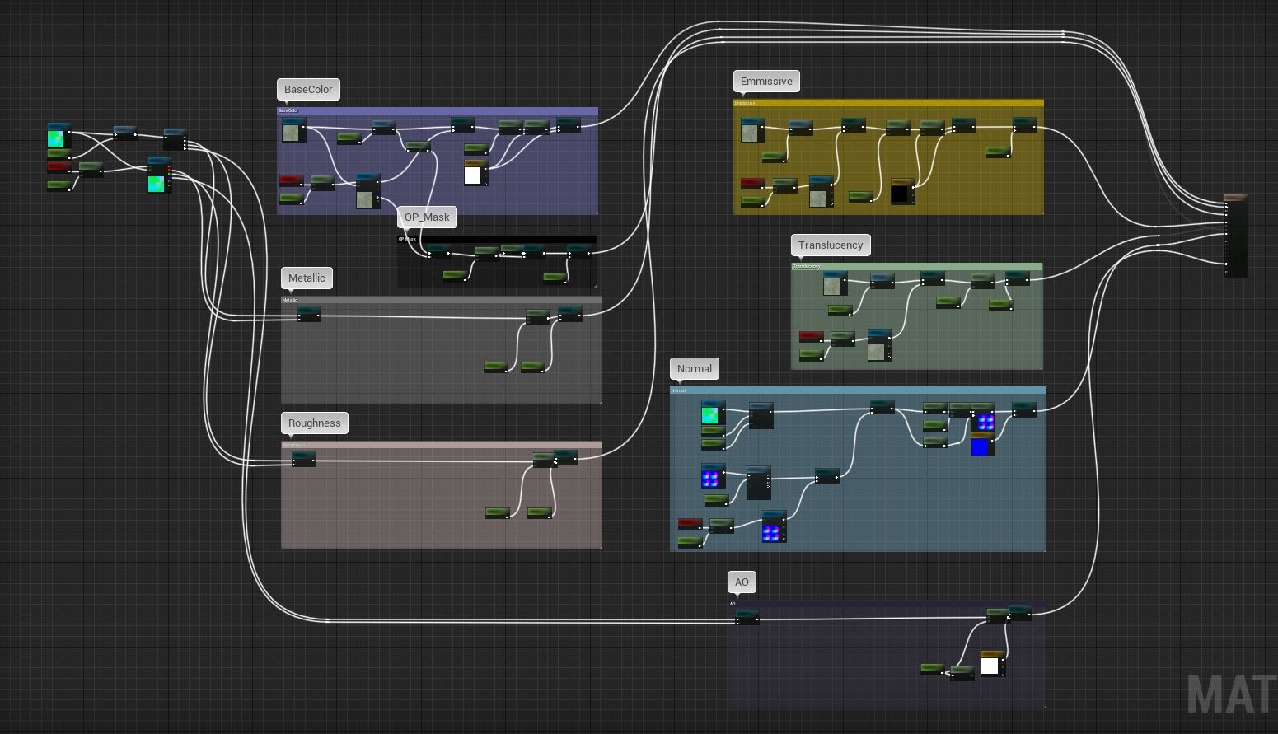
Task: Click the Emmissive comment bubble label
Action: [x=766, y=82]
